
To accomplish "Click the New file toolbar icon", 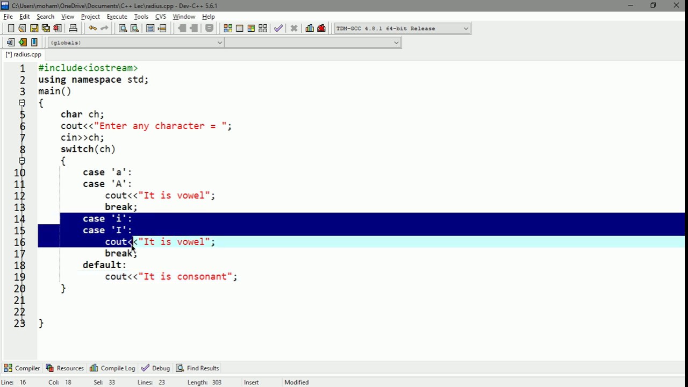I will tap(11, 28).
